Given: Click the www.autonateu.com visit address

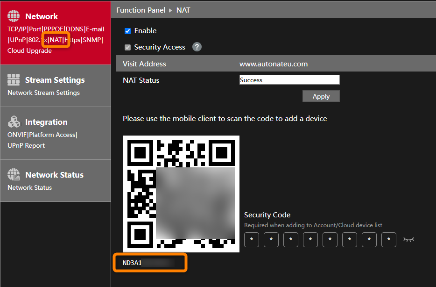Looking at the screenshot, I should click(x=274, y=64).
